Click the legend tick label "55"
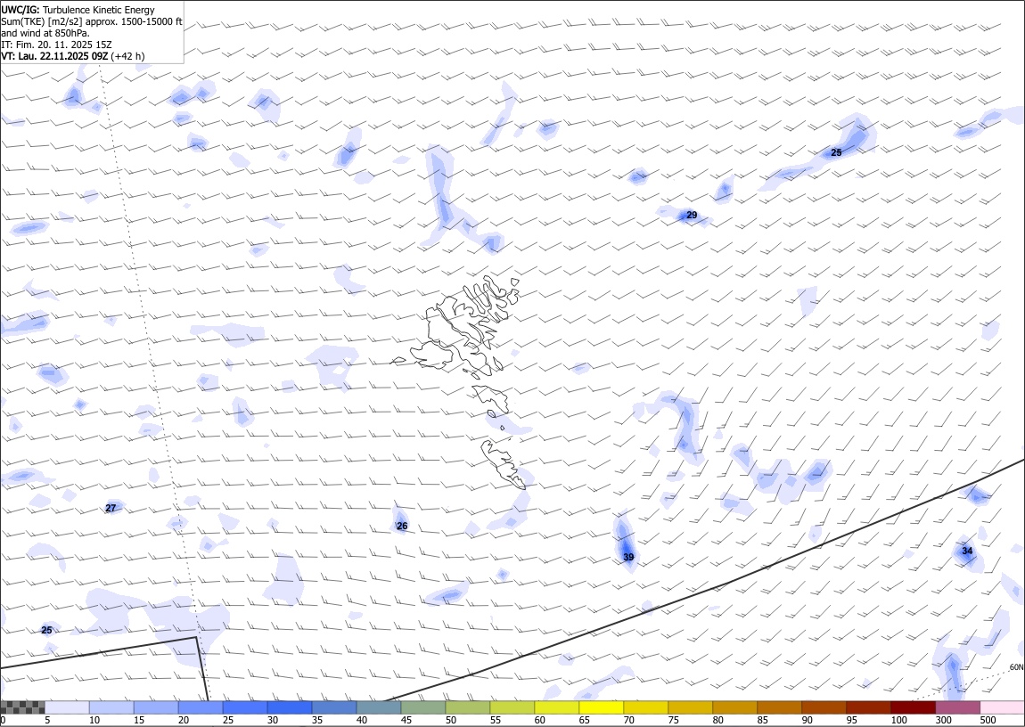This screenshot has height=727, width=1025. (494, 720)
